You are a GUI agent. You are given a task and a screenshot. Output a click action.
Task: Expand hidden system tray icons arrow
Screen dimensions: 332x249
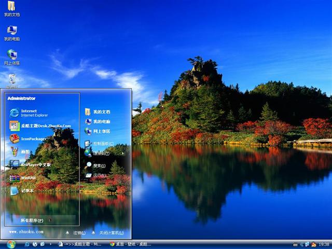301,244
